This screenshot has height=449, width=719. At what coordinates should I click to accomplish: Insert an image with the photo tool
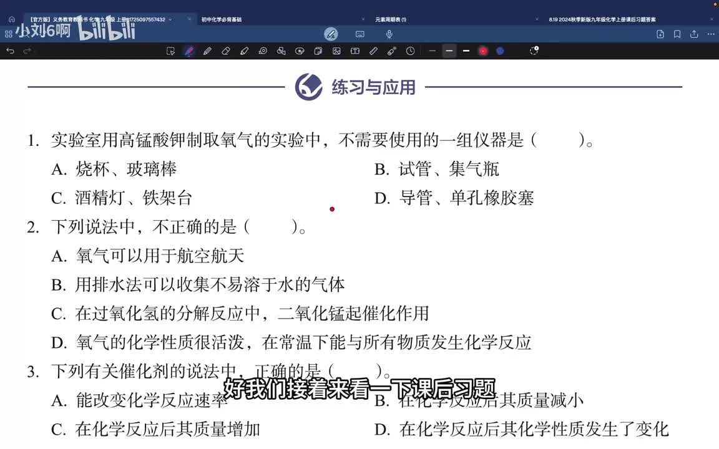(x=336, y=51)
